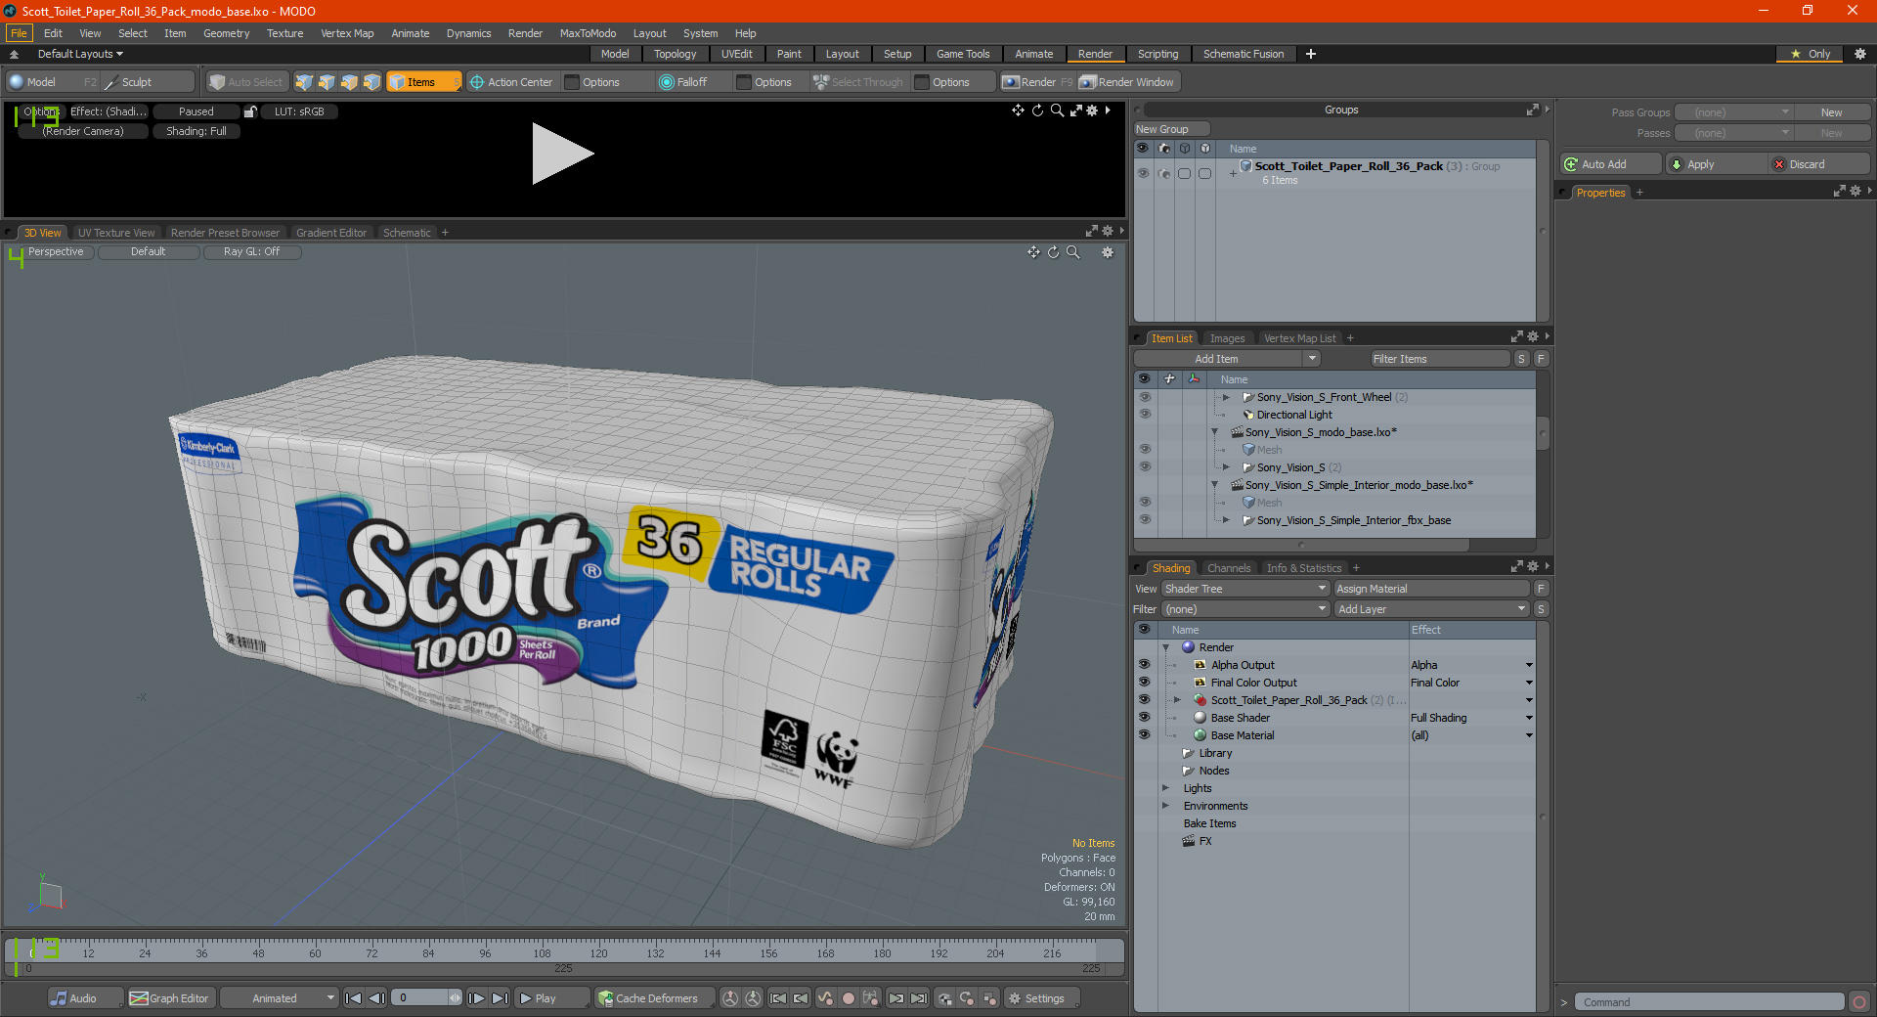Open Texture menu
This screenshot has height=1017, width=1877.
click(x=284, y=33)
